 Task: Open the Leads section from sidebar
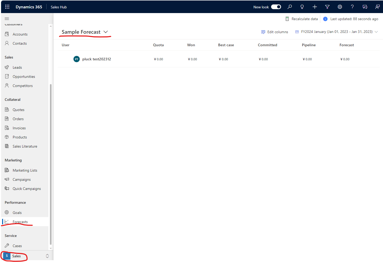pos(17,67)
